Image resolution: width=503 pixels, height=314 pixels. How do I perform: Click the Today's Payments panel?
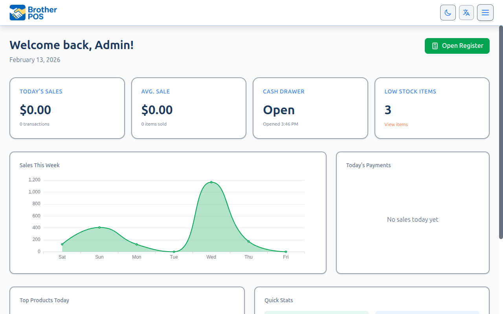point(413,212)
